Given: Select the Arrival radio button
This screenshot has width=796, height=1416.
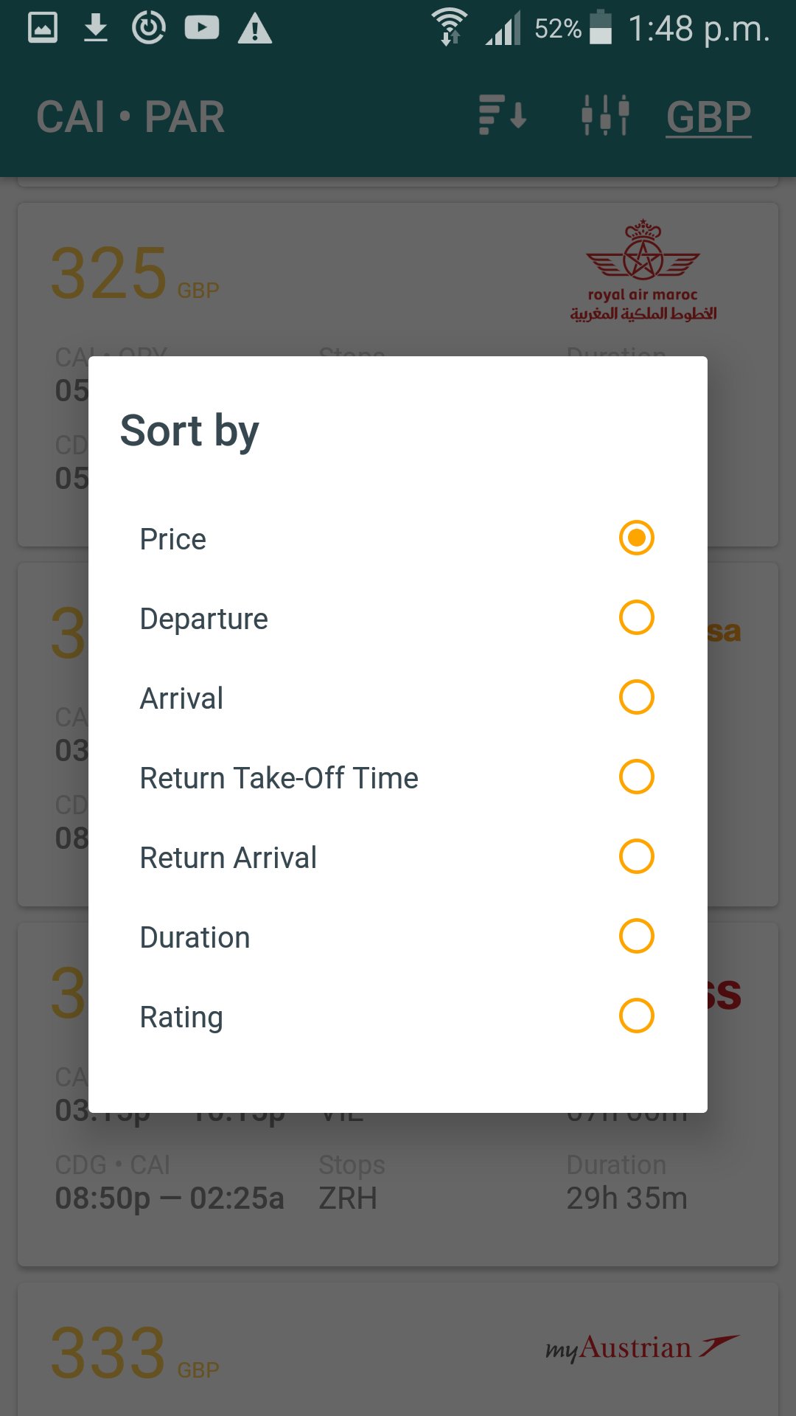Looking at the screenshot, I should point(636,697).
